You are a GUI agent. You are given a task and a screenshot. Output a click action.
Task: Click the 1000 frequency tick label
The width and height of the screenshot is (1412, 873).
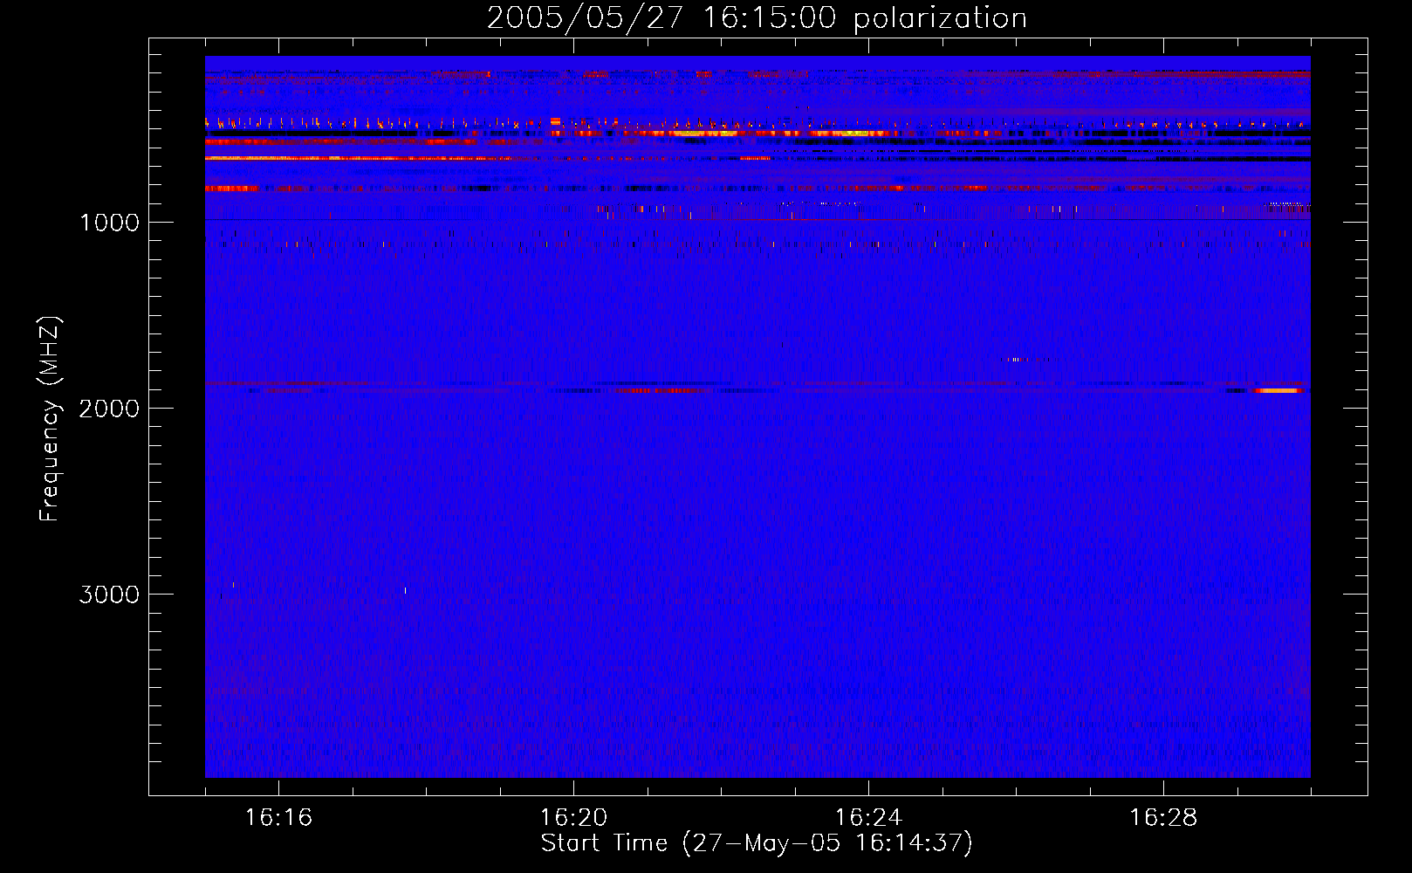[109, 223]
